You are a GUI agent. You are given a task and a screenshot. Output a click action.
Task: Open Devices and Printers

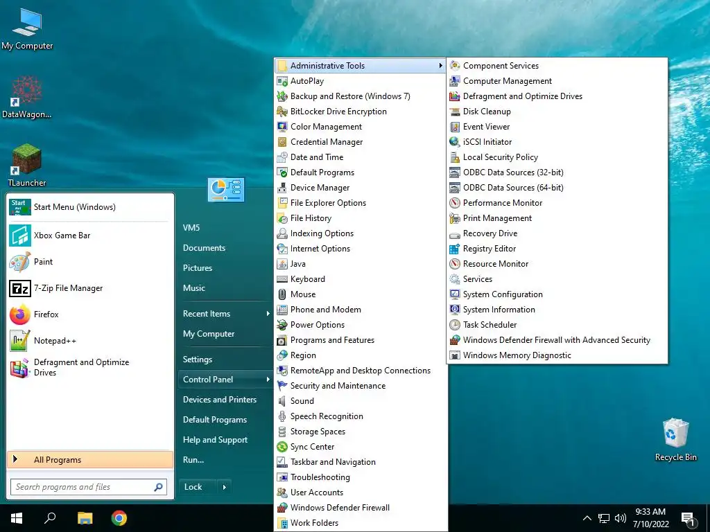220,400
